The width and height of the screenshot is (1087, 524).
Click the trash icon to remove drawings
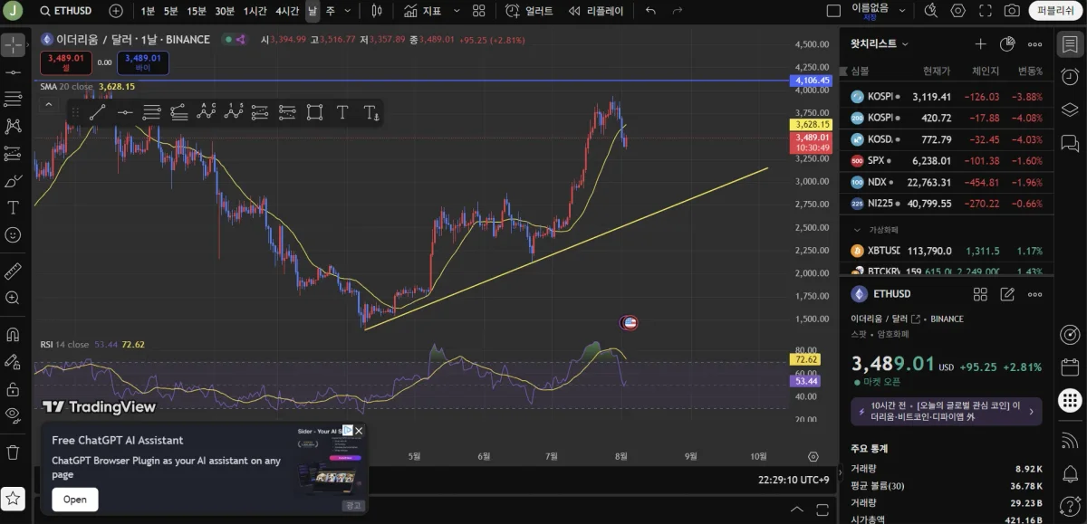tap(13, 452)
